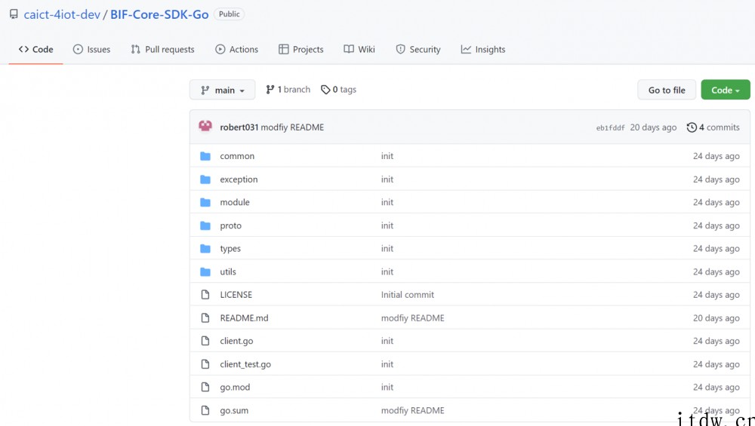Screen dimensions: 755x426
Task: Click the go.mod file icon
Action: pyautogui.click(x=205, y=387)
